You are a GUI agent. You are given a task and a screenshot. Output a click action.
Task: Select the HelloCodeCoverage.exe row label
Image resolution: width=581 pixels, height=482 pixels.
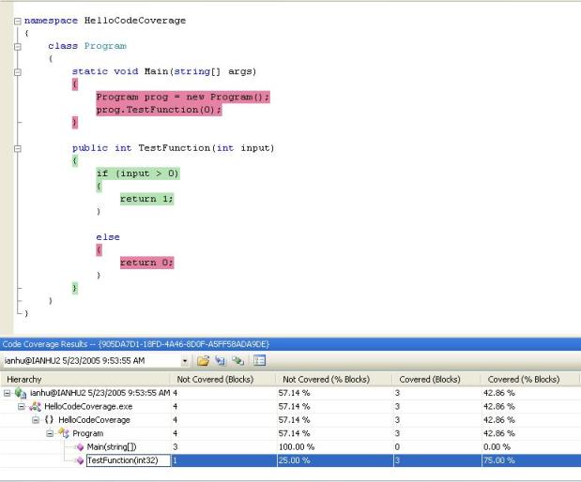88,406
